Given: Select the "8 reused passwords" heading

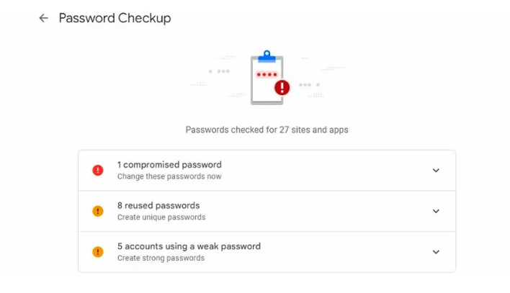Looking at the screenshot, I should tap(158, 206).
